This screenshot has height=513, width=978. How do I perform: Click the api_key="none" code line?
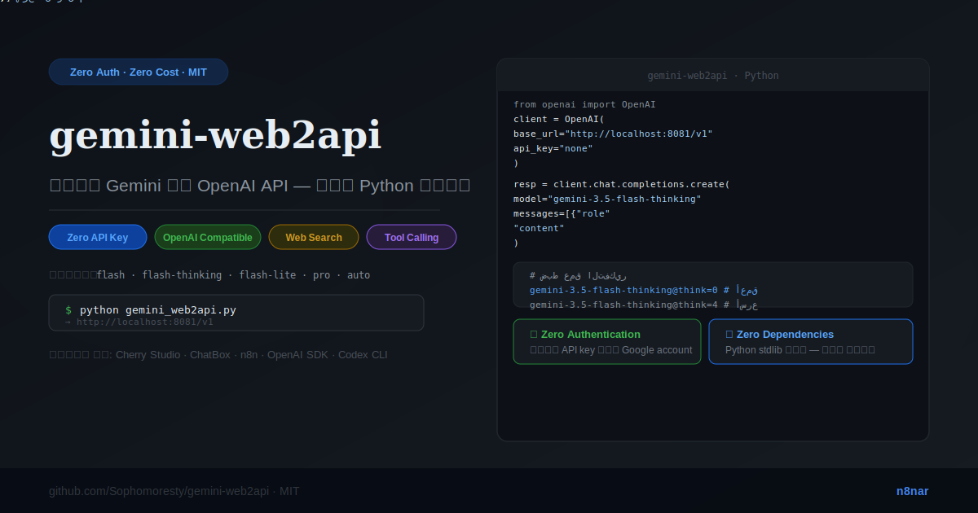tap(553, 148)
